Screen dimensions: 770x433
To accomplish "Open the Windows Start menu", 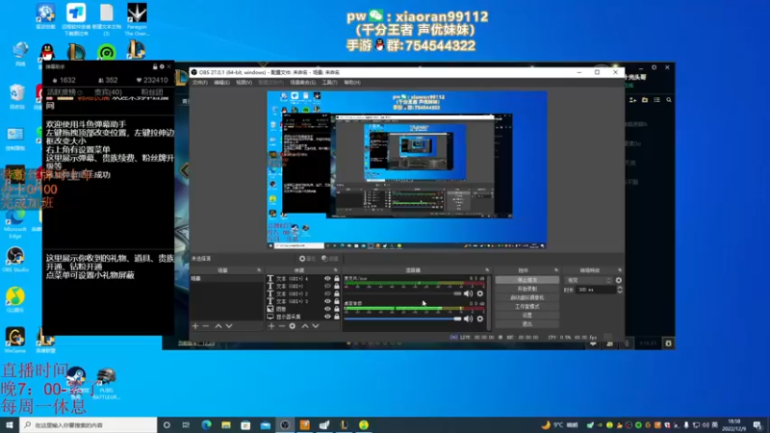I will (10, 425).
